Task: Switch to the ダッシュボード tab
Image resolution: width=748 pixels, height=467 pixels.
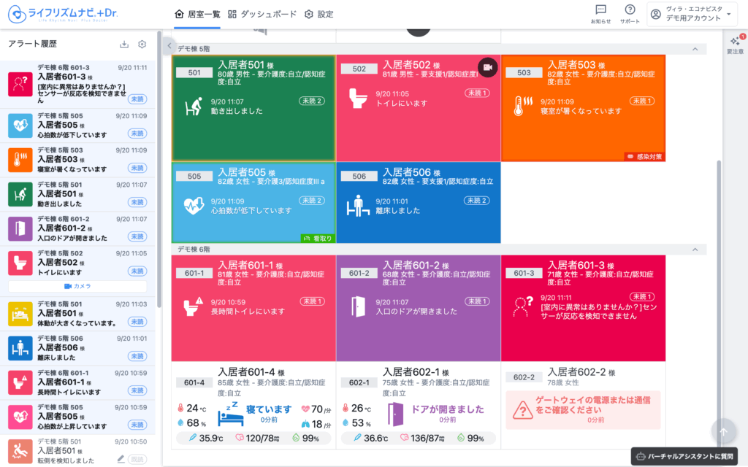Action: coord(262,14)
